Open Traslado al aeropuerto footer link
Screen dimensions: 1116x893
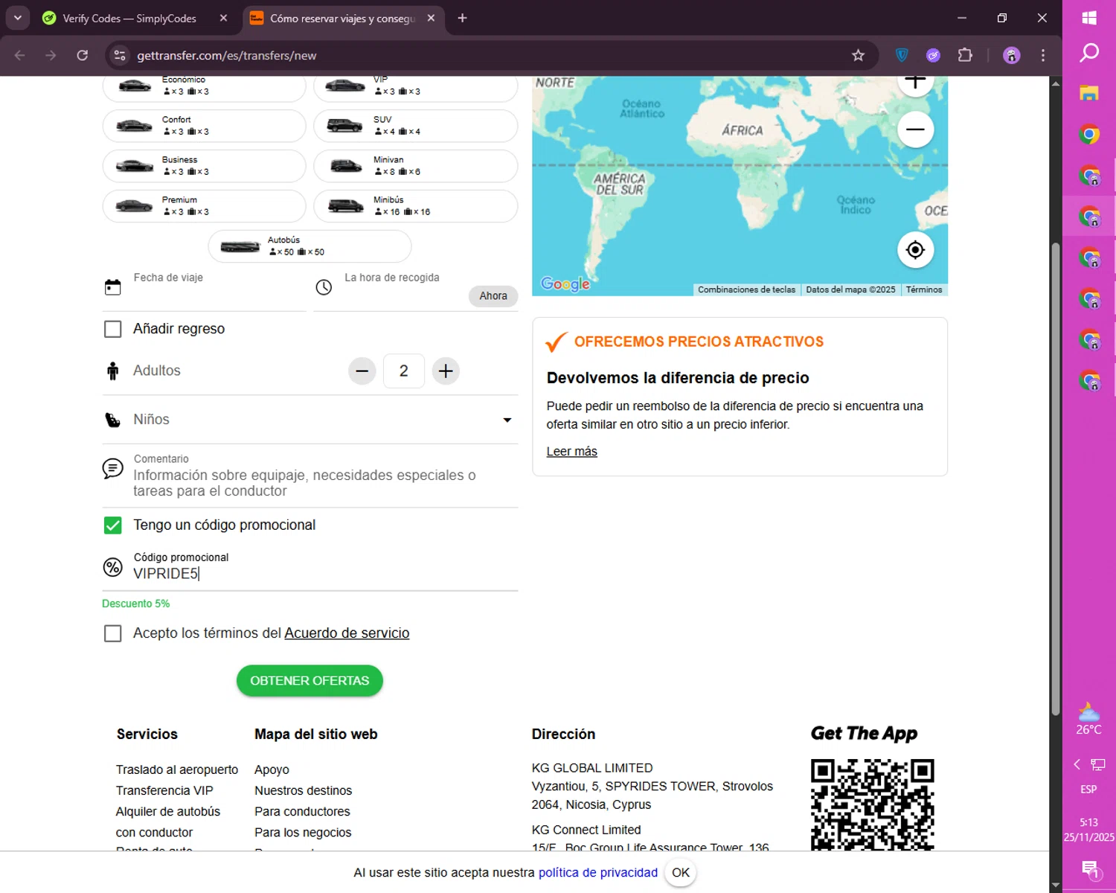(x=177, y=769)
